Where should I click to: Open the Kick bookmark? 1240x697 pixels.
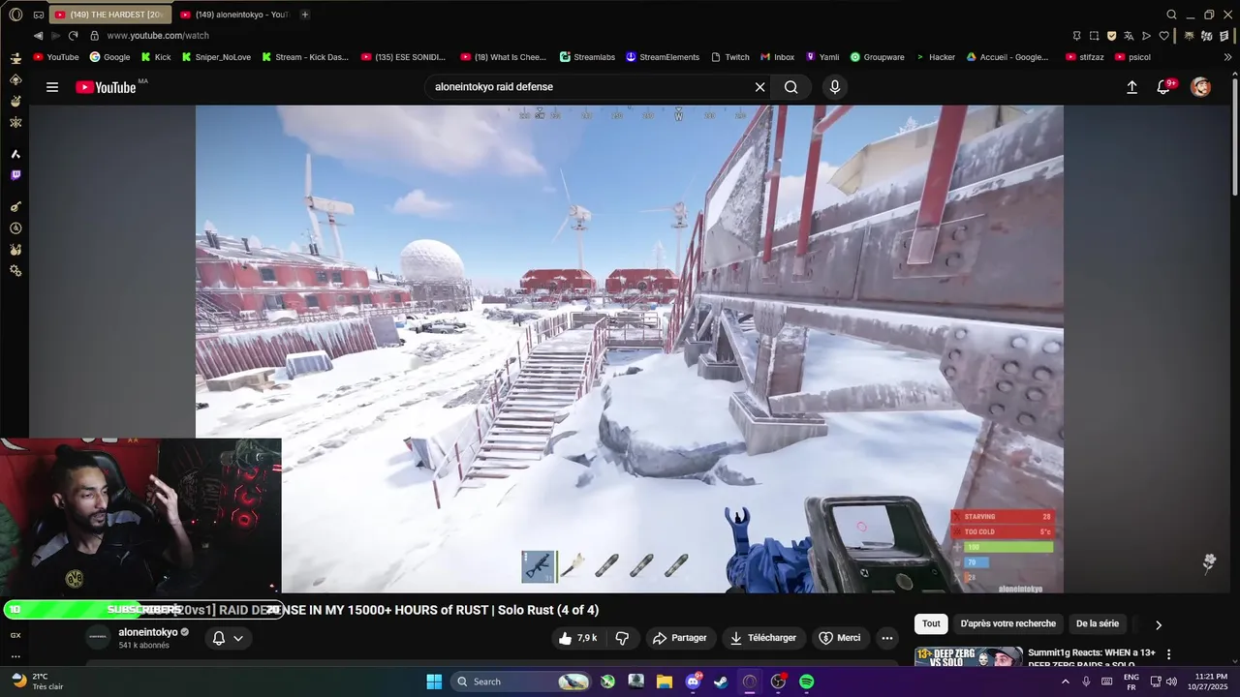[x=156, y=57]
